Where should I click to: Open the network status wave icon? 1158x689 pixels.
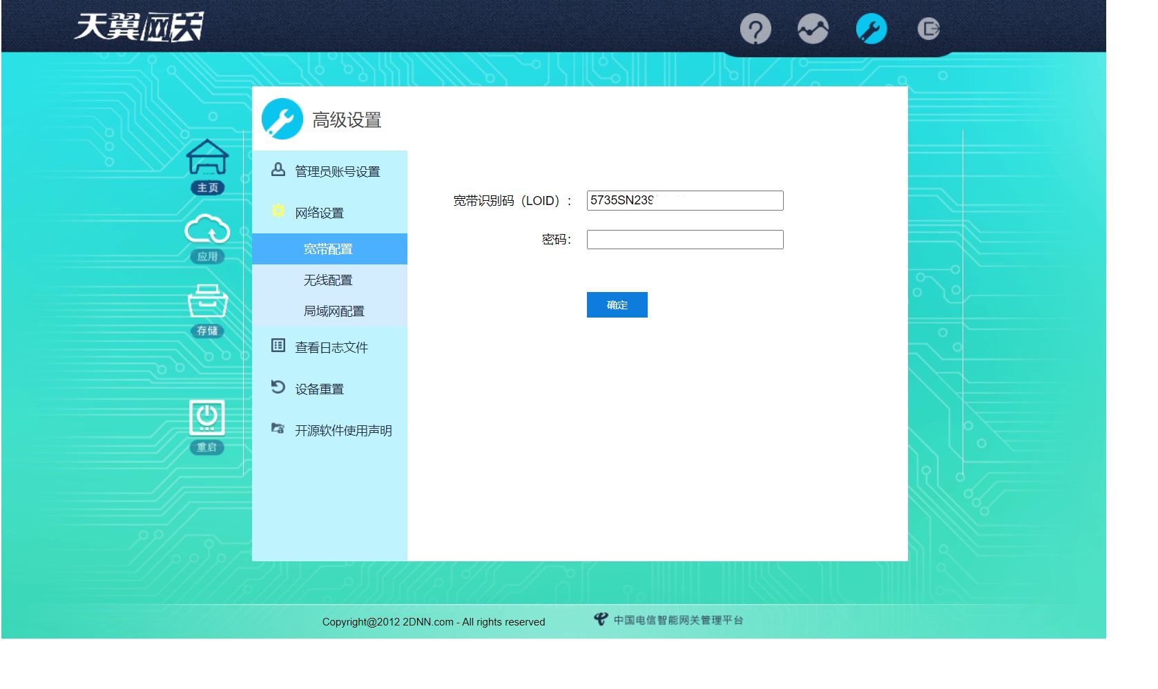tap(813, 30)
